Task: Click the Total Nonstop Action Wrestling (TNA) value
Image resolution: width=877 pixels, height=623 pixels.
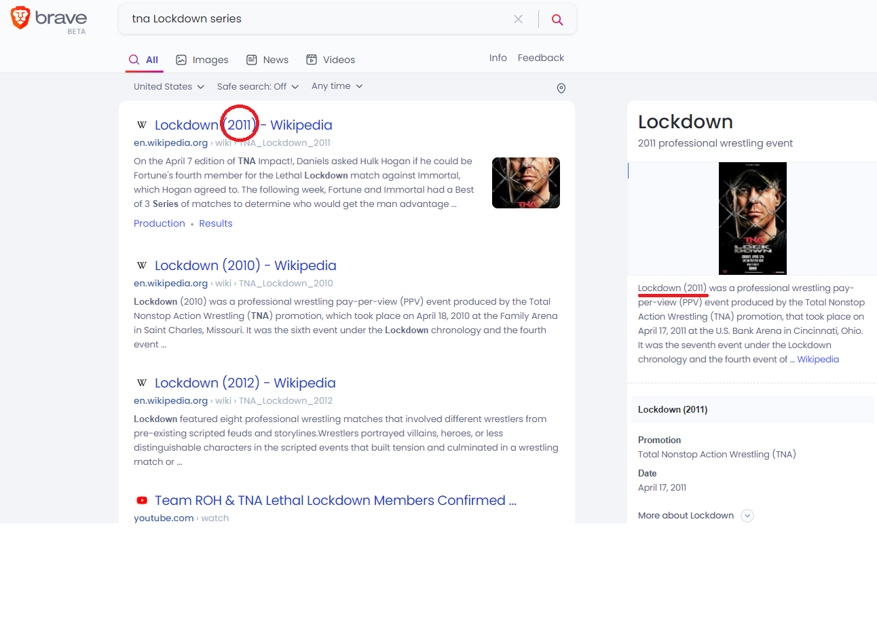Action: (717, 454)
